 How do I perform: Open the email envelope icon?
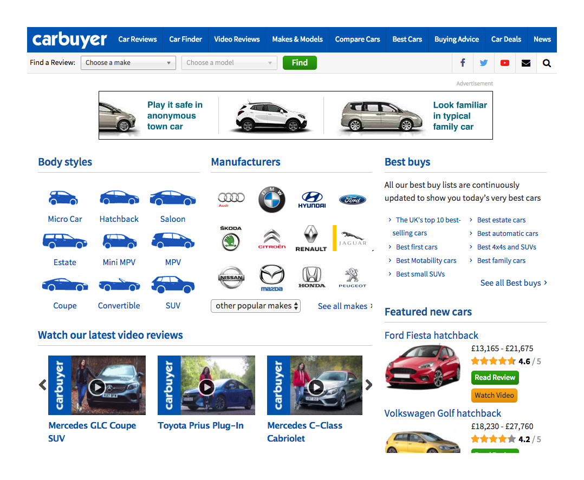point(525,63)
